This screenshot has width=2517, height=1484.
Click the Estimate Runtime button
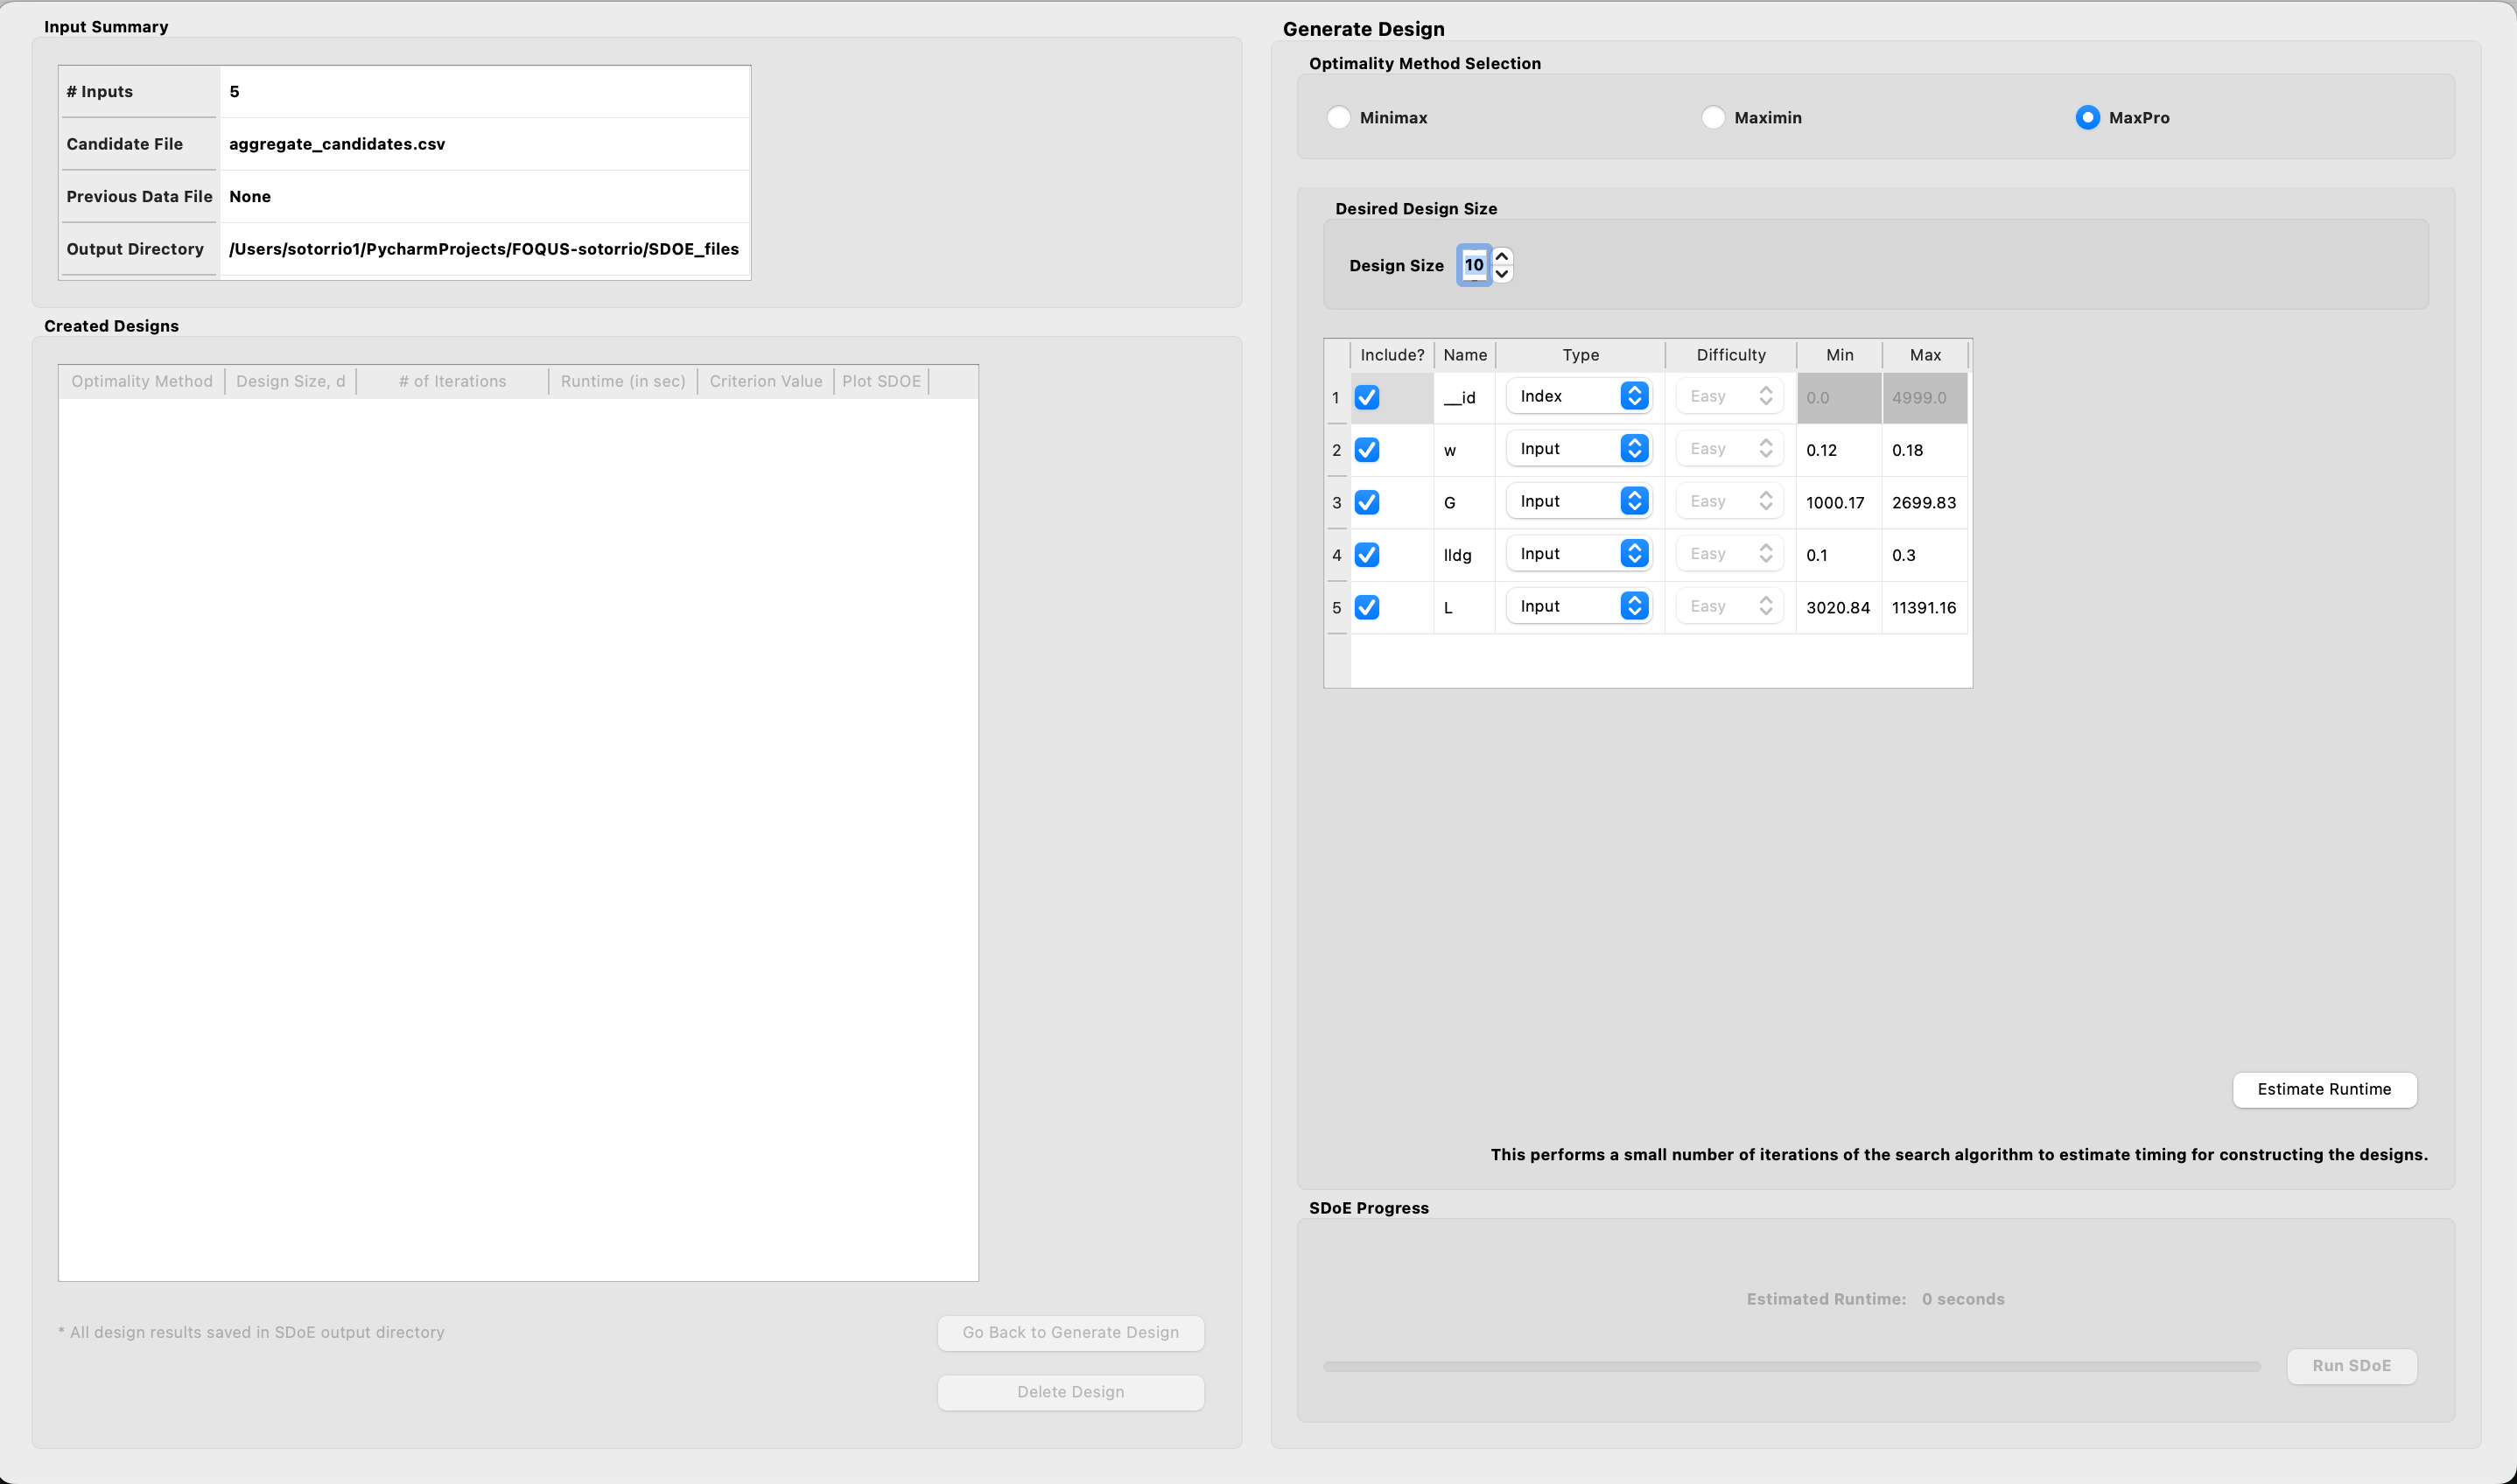click(2324, 1090)
